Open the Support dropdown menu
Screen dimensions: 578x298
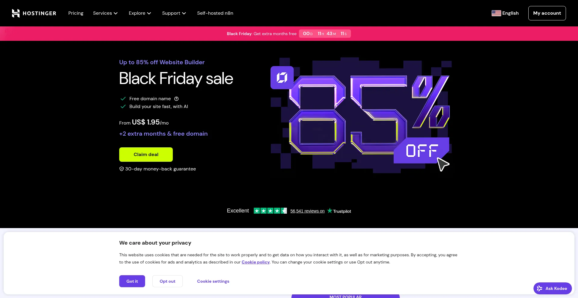pyautogui.click(x=174, y=13)
